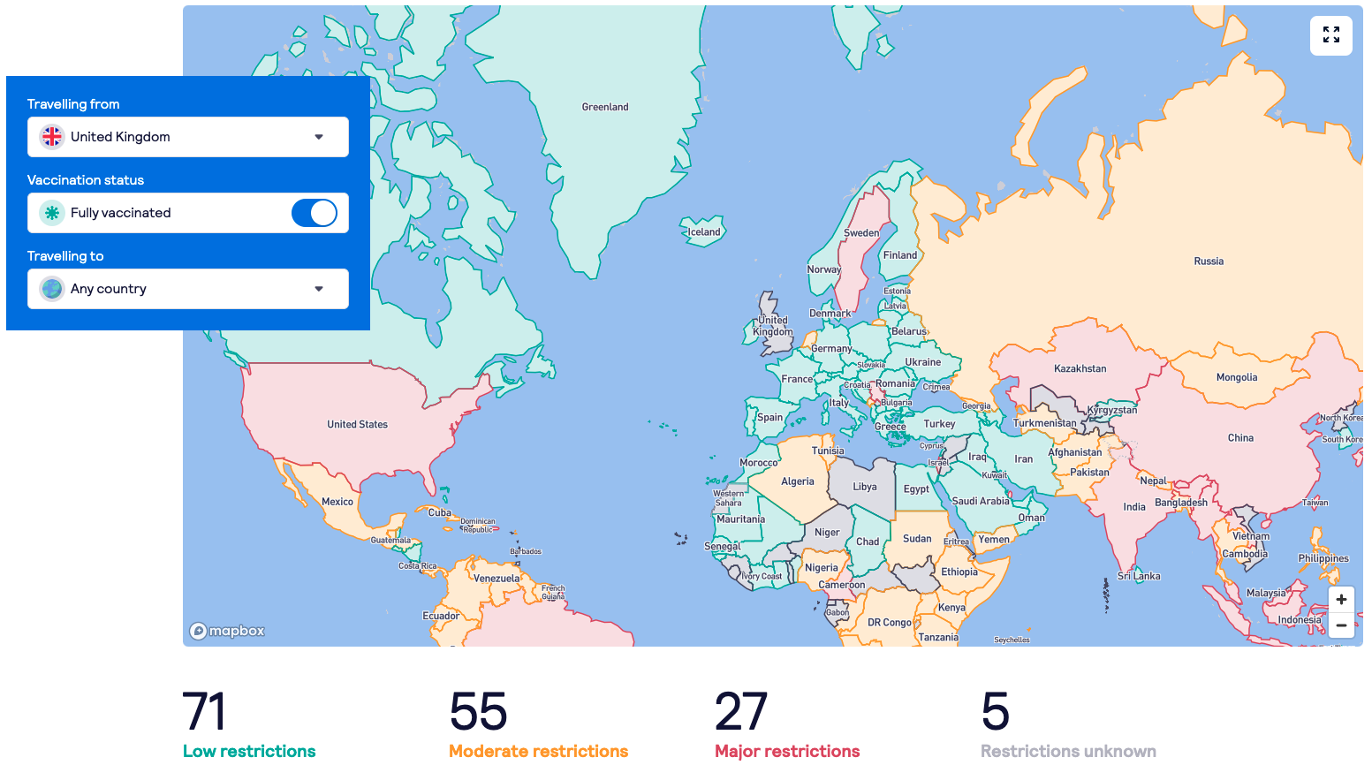1372x765 pixels.
Task: Click DR Congo on the map
Action: click(x=889, y=623)
